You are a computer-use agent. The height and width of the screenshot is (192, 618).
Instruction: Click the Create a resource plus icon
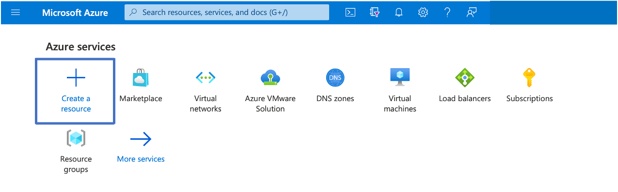pyautogui.click(x=76, y=77)
